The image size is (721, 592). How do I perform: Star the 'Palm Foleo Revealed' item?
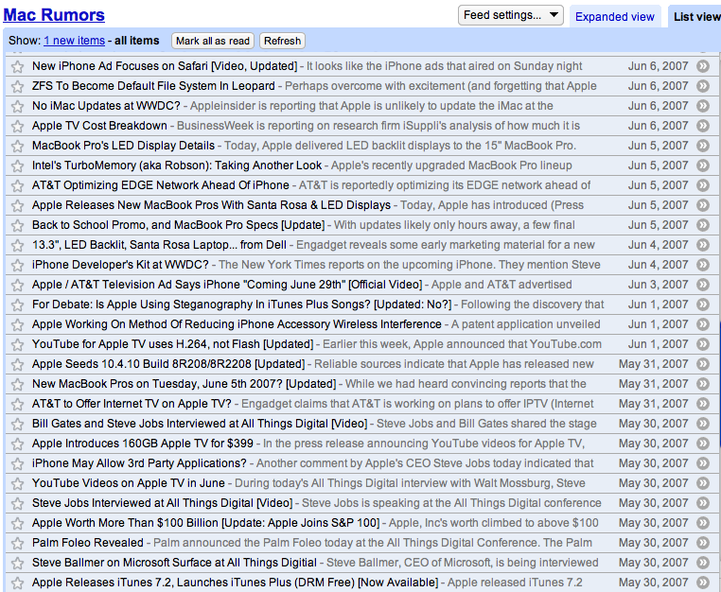(x=17, y=543)
